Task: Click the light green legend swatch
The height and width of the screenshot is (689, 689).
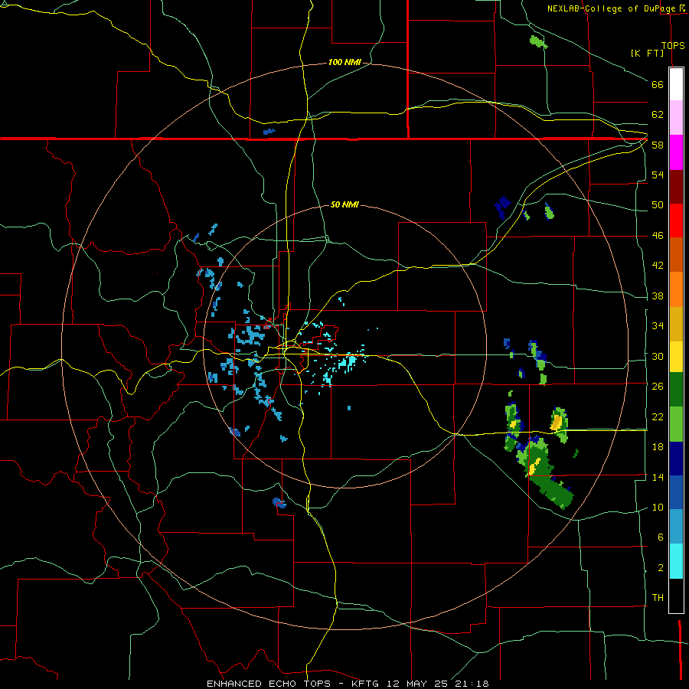Action: (x=676, y=424)
